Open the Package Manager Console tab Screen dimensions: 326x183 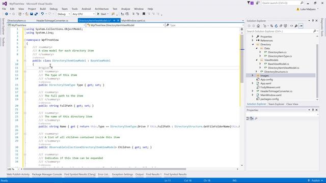tap(47, 174)
